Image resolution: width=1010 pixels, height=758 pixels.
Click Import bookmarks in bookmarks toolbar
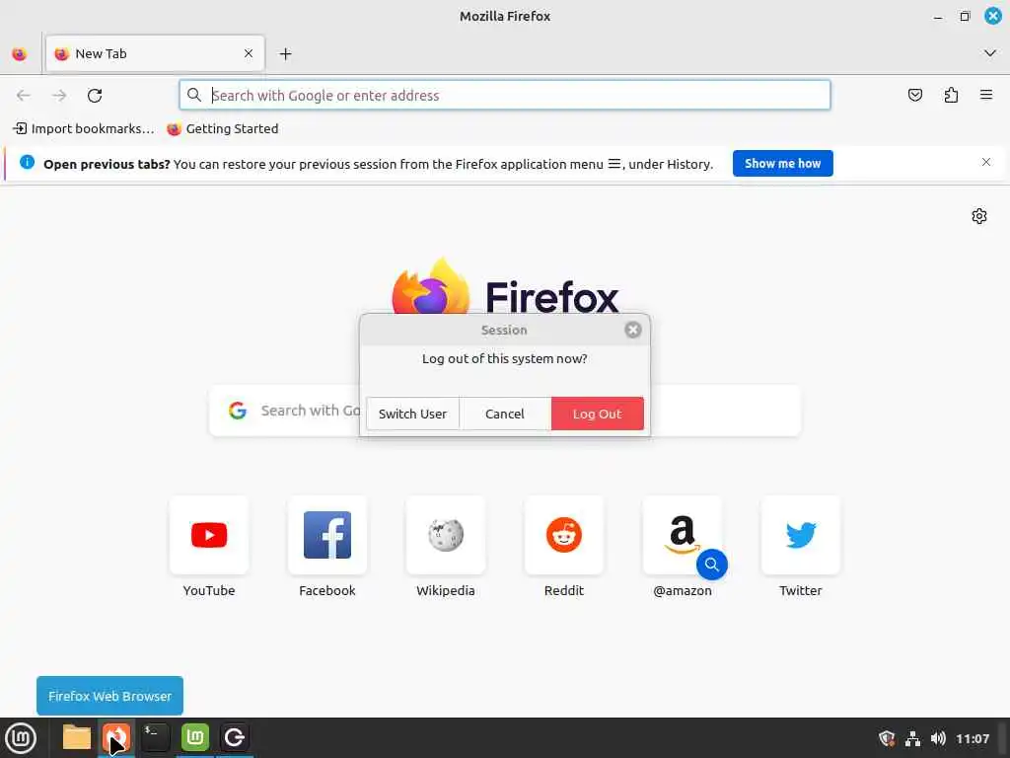[x=85, y=129]
